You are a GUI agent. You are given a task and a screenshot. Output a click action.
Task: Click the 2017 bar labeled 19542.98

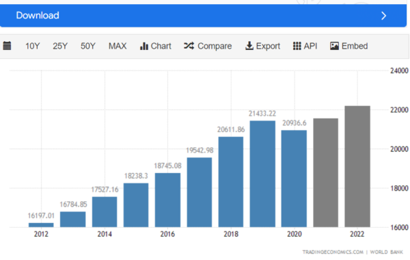(x=200, y=192)
